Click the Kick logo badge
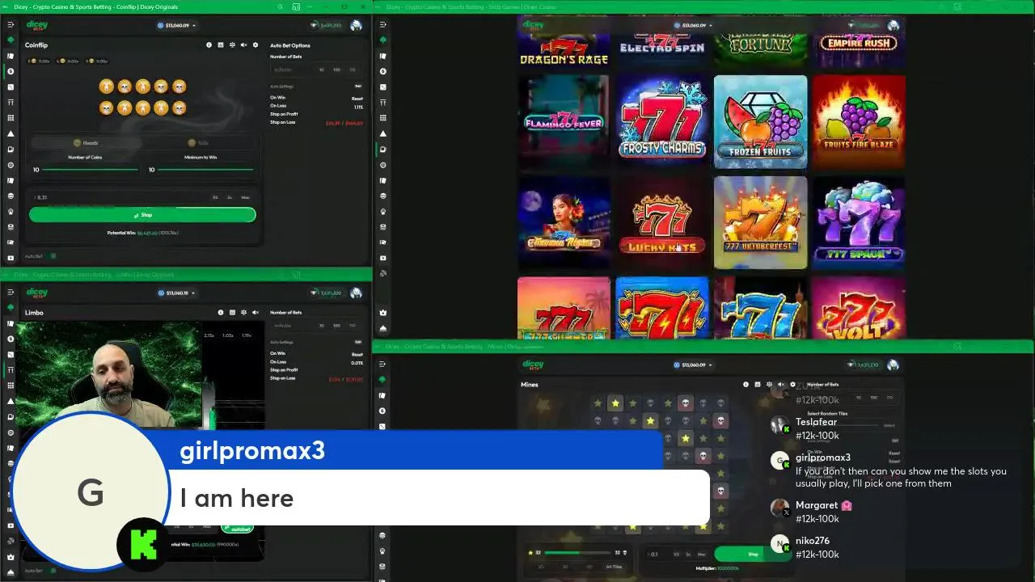This screenshot has width=1035, height=582. [x=143, y=543]
